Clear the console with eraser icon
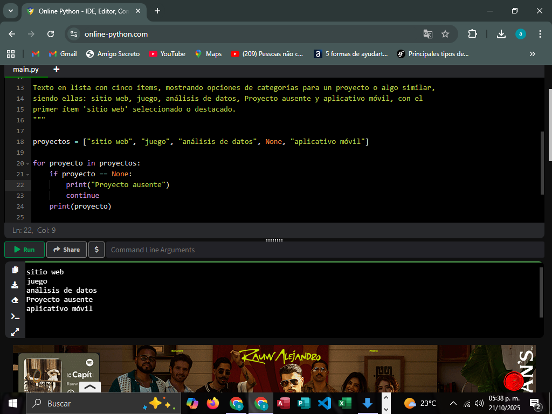Viewport: 552px width, 414px height. [15, 300]
